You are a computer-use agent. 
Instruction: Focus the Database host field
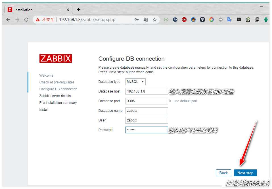[147, 91]
